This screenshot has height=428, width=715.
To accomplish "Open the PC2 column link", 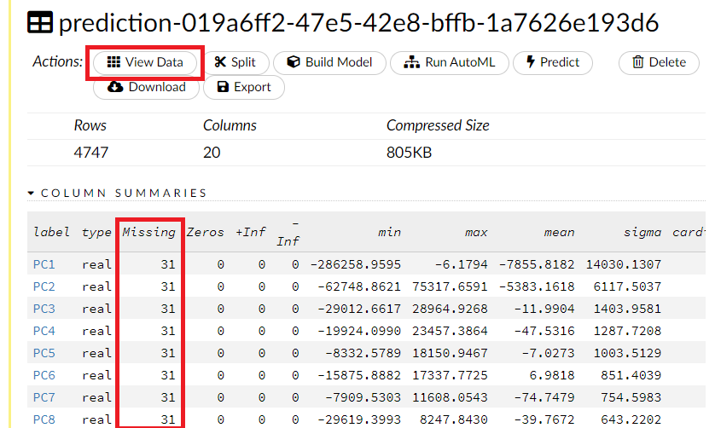I will [x=44, y=286].
